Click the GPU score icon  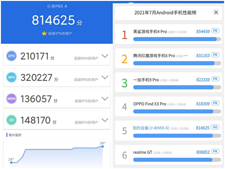click(x=12, y=77)
